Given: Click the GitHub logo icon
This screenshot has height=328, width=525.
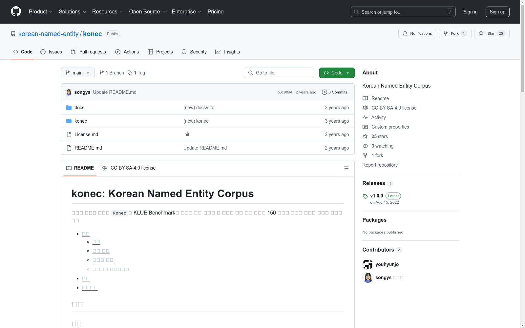Looking at the screenshot, I should coord(16,11).
